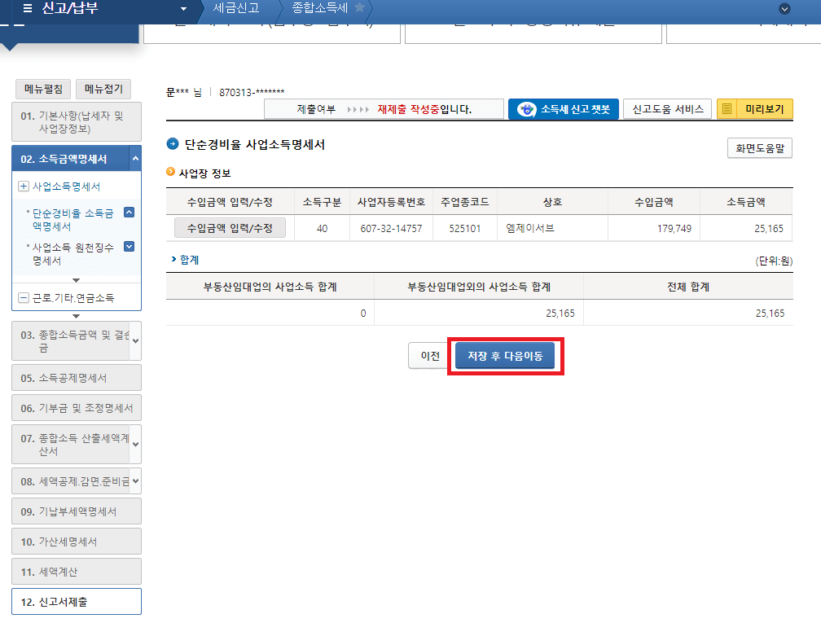Expand the header round chevron button
Image resolution: width=821 pixels, height=623 pixels.
point(784,8)
